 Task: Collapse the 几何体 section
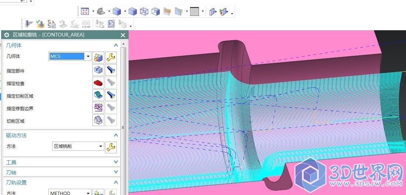pyautogui.click(x=116, y=45)
